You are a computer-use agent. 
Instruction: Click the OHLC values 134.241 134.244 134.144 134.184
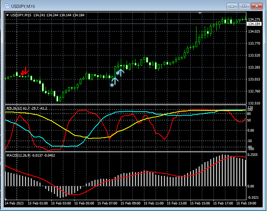click(59, 15)
